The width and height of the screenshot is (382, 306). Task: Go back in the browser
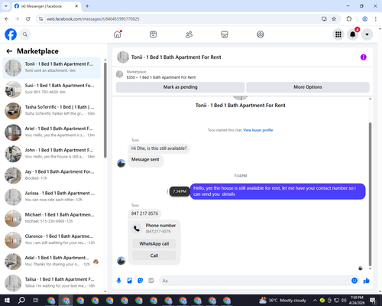click(x=7, y=19)
